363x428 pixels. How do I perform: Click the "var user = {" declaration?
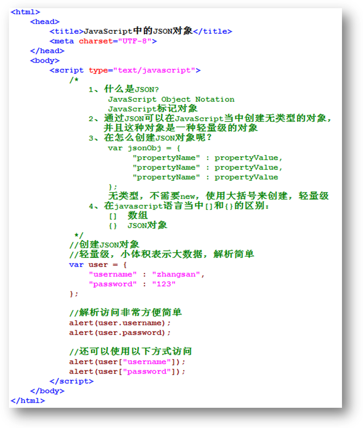[x=98, y=265]
